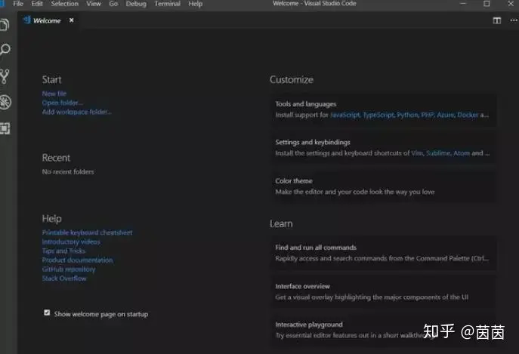
Task: Uncheck Show welcome page on startup
Action: 47,312
